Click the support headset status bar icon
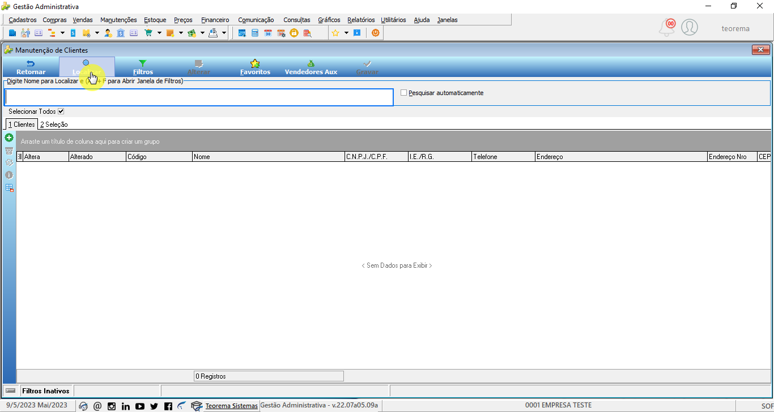The image size is (774, 412). pyautogui.click(x=83, y=406)
